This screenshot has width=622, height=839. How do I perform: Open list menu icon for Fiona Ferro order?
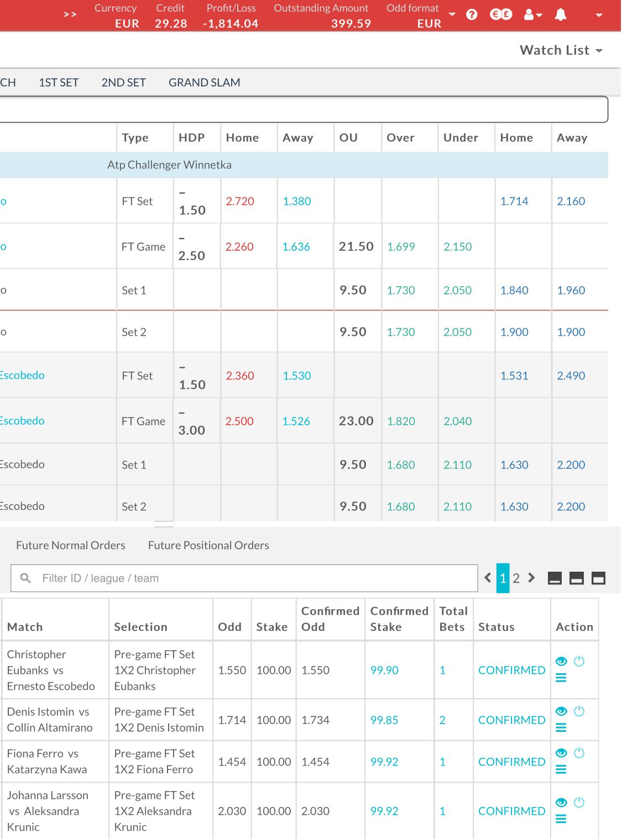pyautogui.click(x=561, y=769)
